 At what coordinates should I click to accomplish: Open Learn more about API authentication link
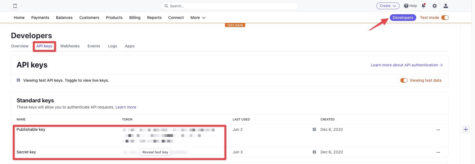click(x=407, y=65)
